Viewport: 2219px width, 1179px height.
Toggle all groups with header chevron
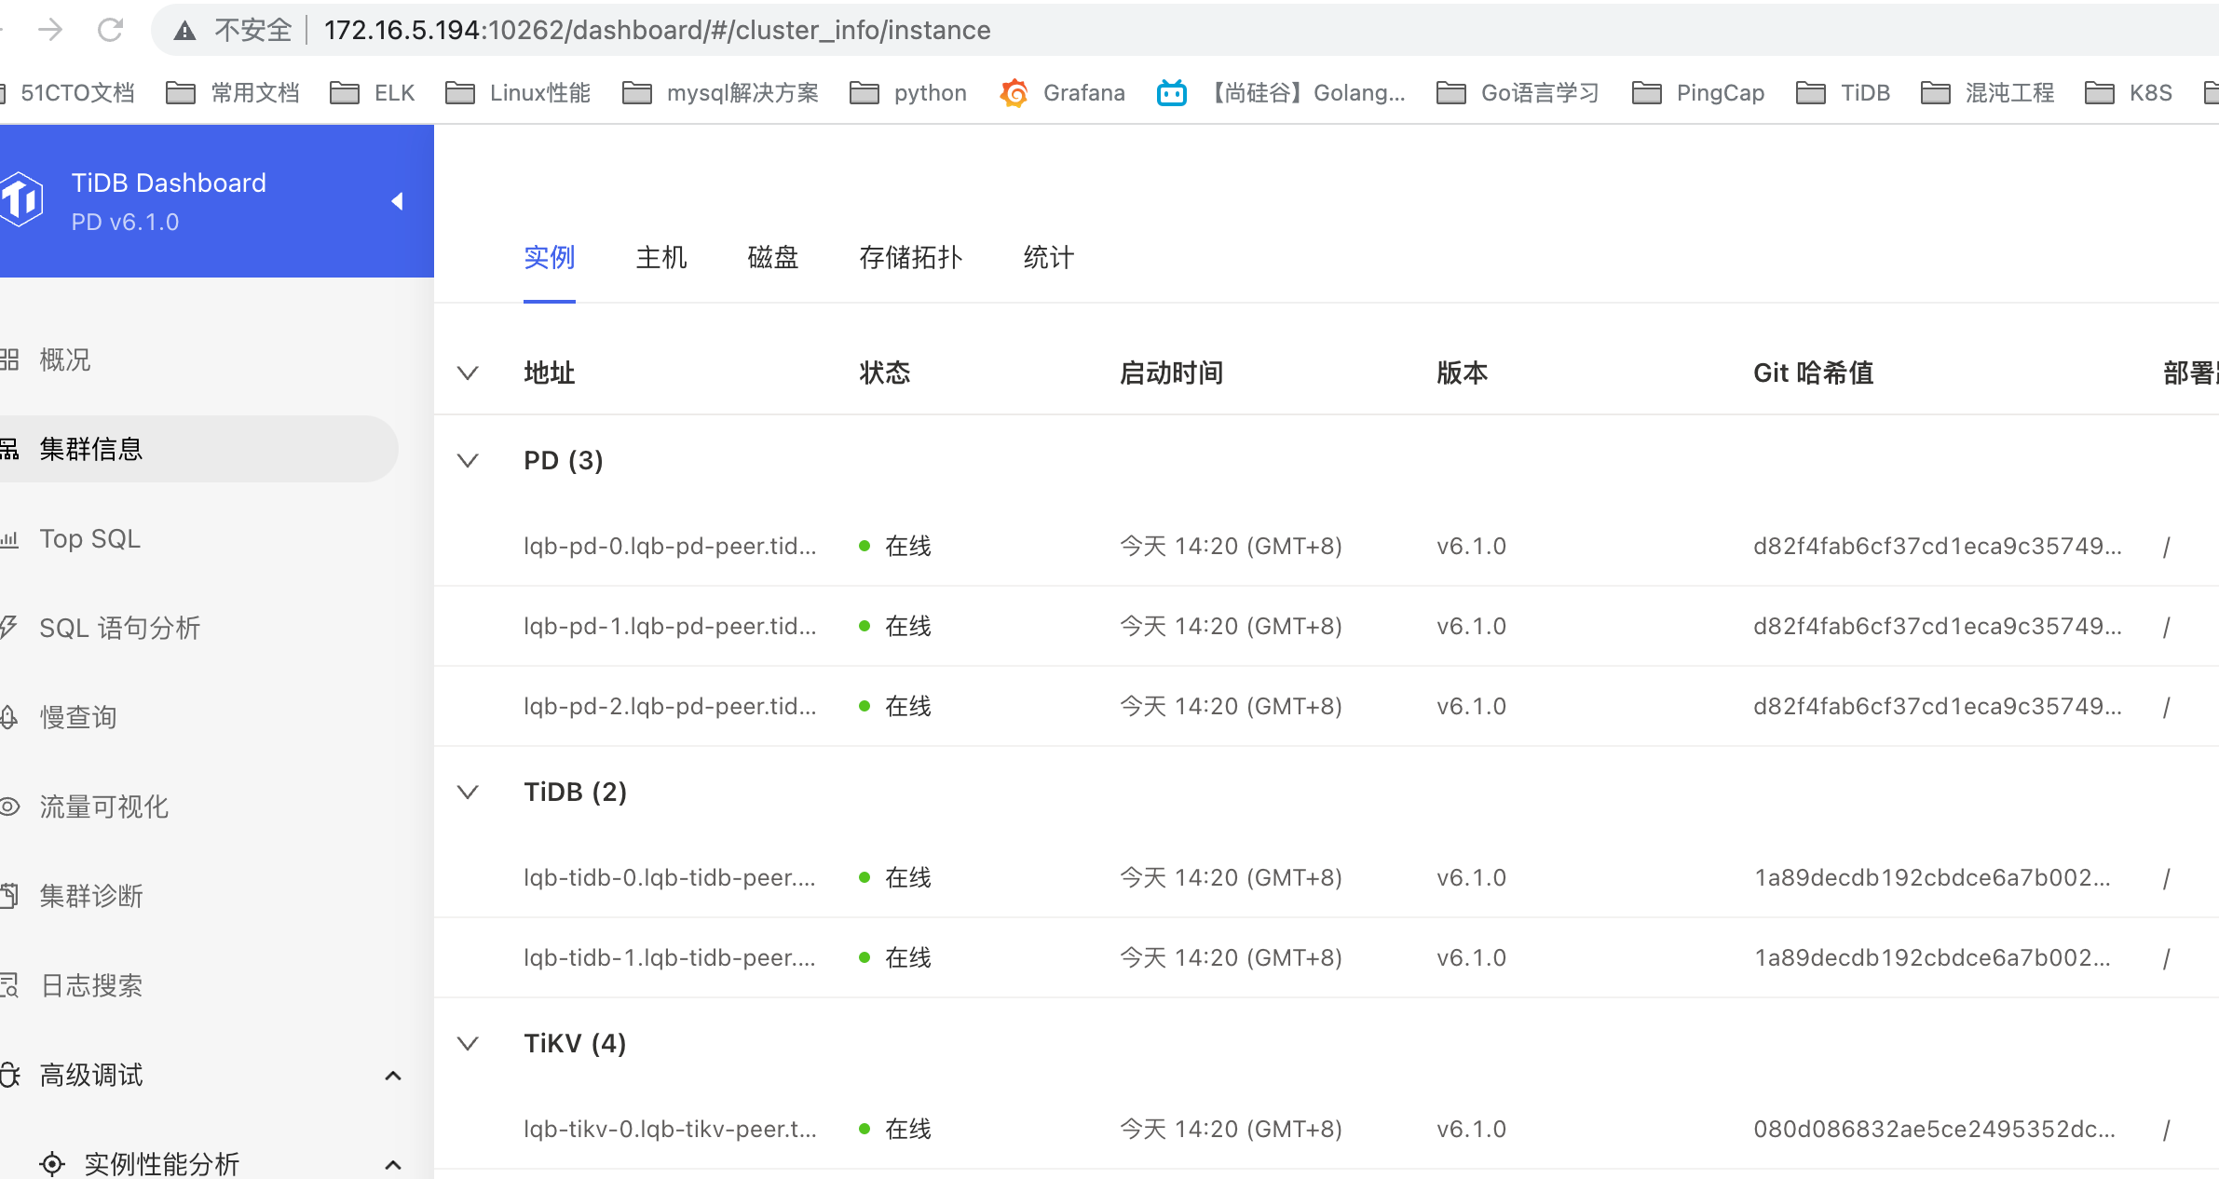click(468, 373)
